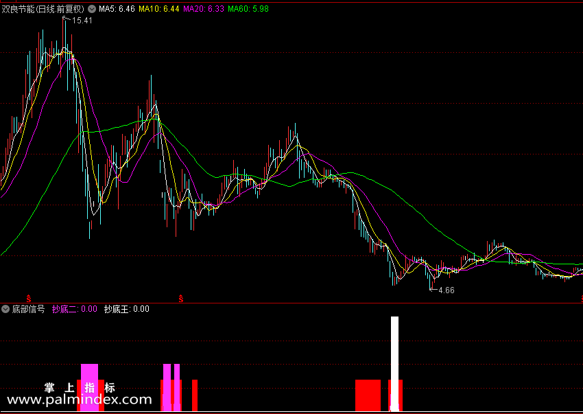Click the 15.41 high price marker
This screenshot has height=414, width=583.
(x=82, y=21)
